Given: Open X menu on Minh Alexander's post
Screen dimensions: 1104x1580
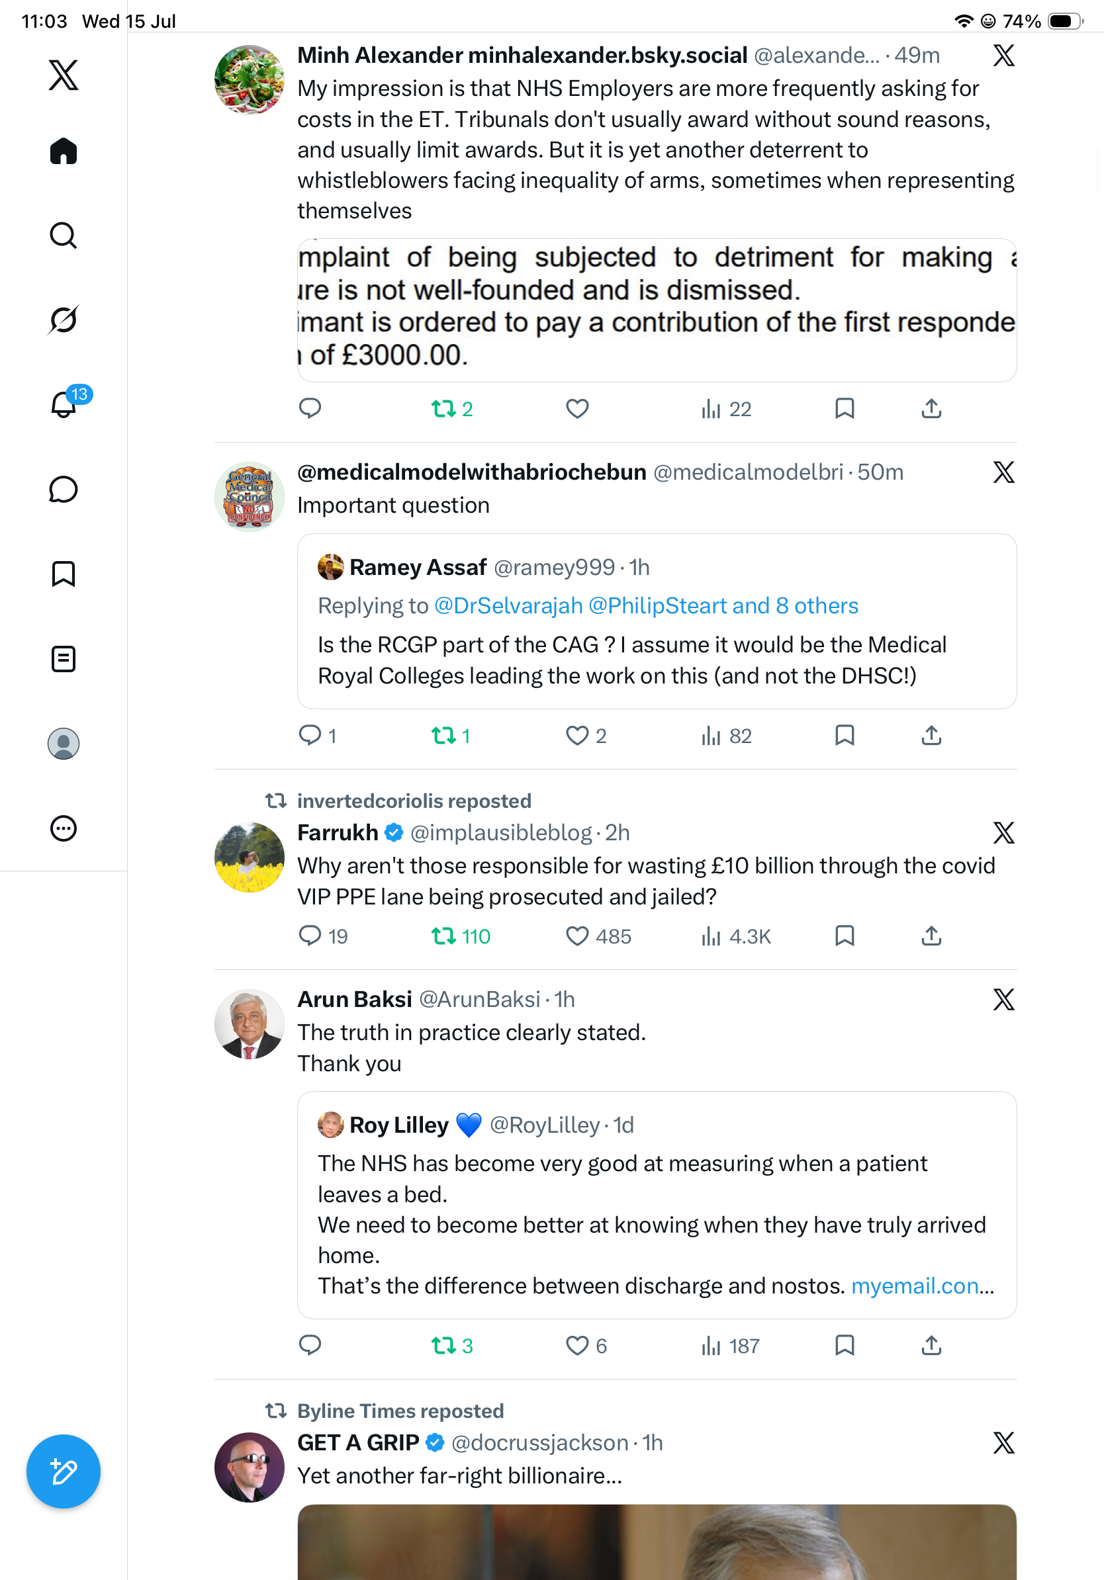Looking at the screenshot, I should pos(1003,55).
